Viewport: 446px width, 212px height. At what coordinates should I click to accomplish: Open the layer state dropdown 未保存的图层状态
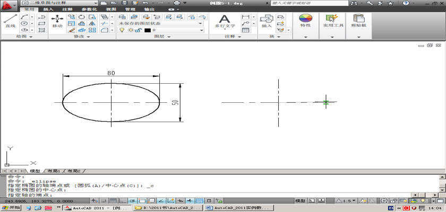coord(161,23)
